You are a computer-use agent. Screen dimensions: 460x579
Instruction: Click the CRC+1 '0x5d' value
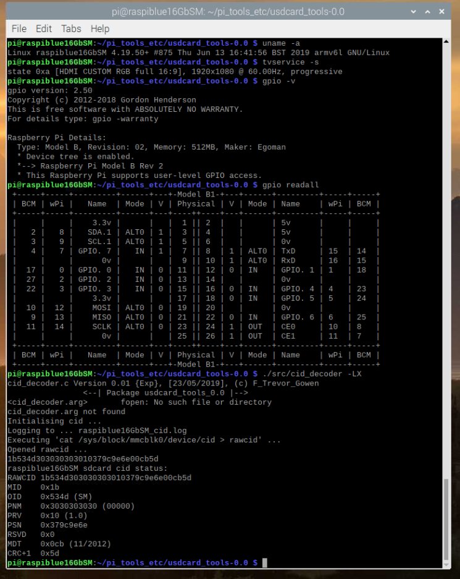coord(50,554)
